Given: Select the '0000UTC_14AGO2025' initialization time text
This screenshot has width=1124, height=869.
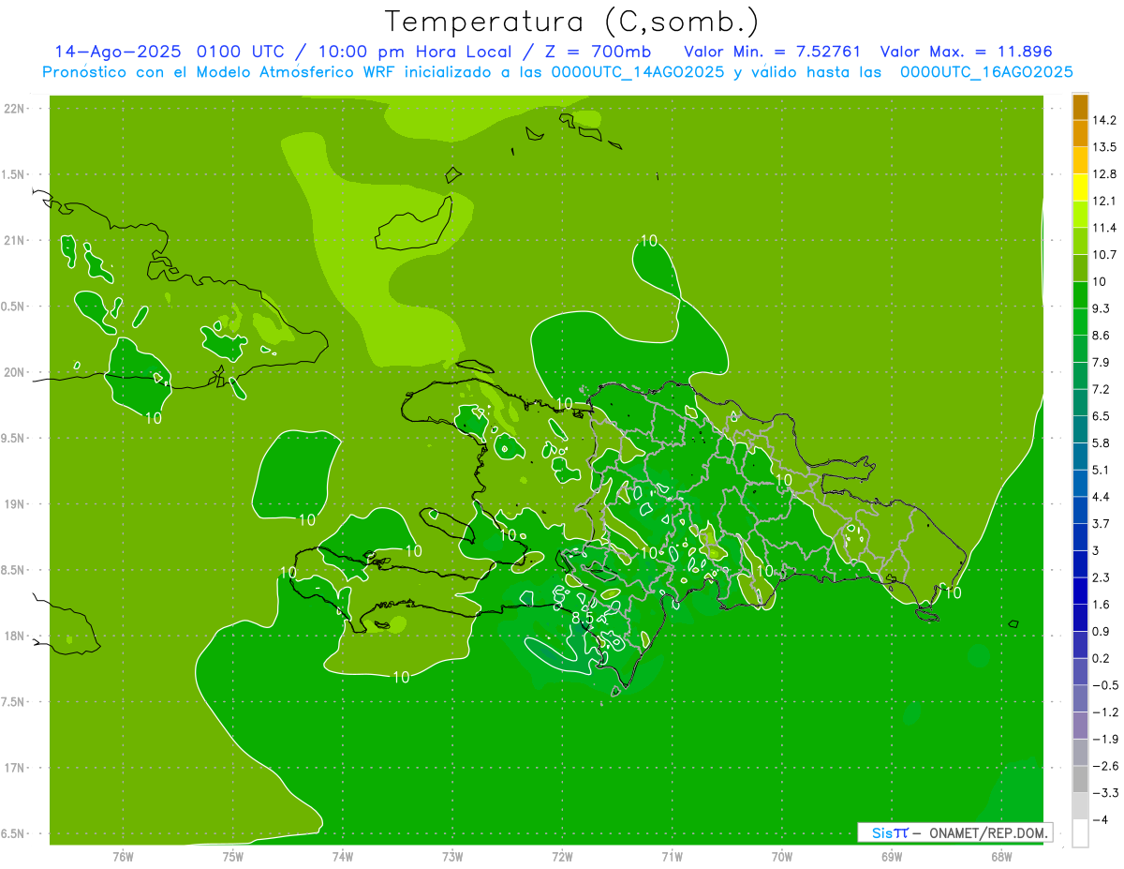Looking at the screenshot, I should coord(637,72).
